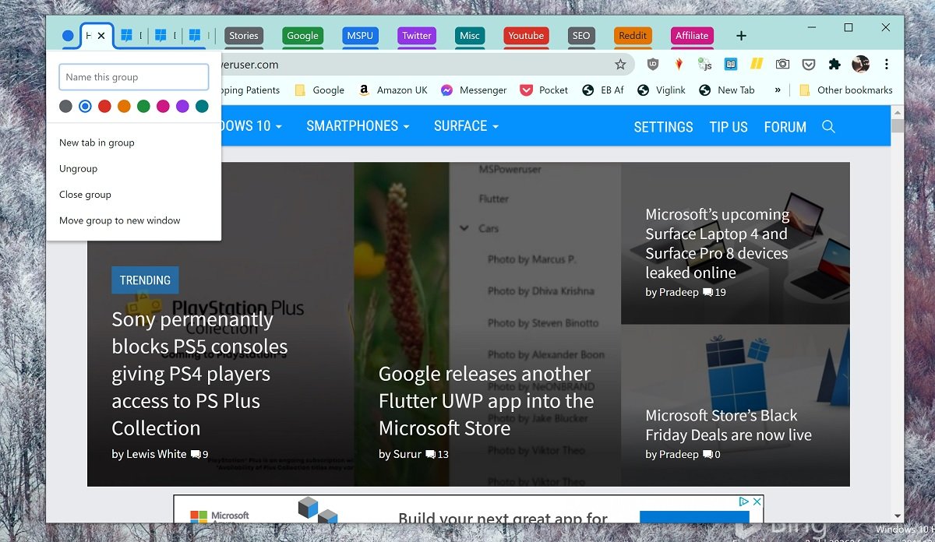Screen dimensions: 935x542
Task: Open the Forum link in site header
Action: point(785,127)
